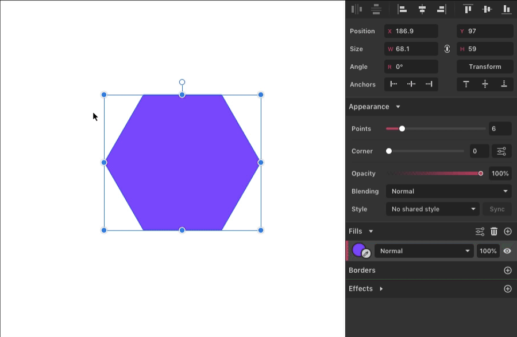Toggle the aspect ratio lock

pyautogui.click(x=447, y=49)
